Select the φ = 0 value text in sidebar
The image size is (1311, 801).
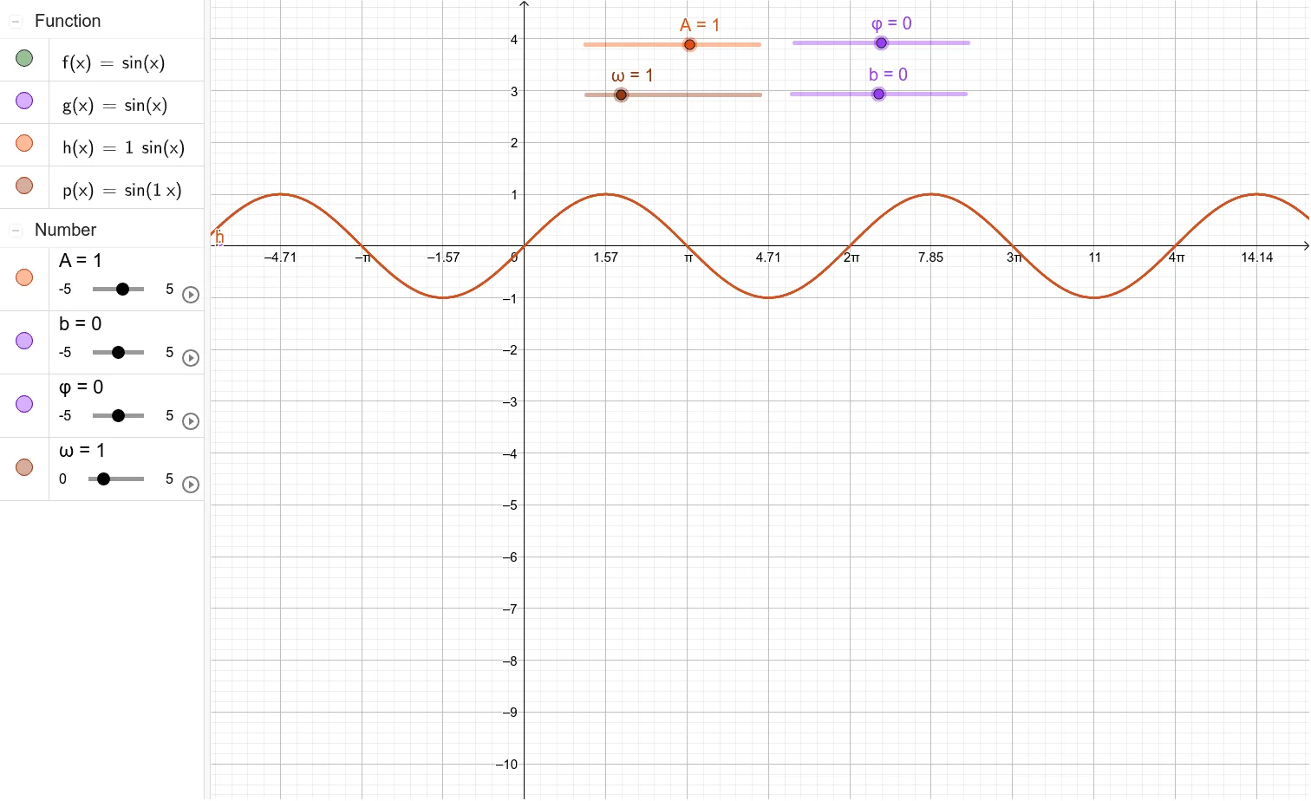(x=81, y=387)
